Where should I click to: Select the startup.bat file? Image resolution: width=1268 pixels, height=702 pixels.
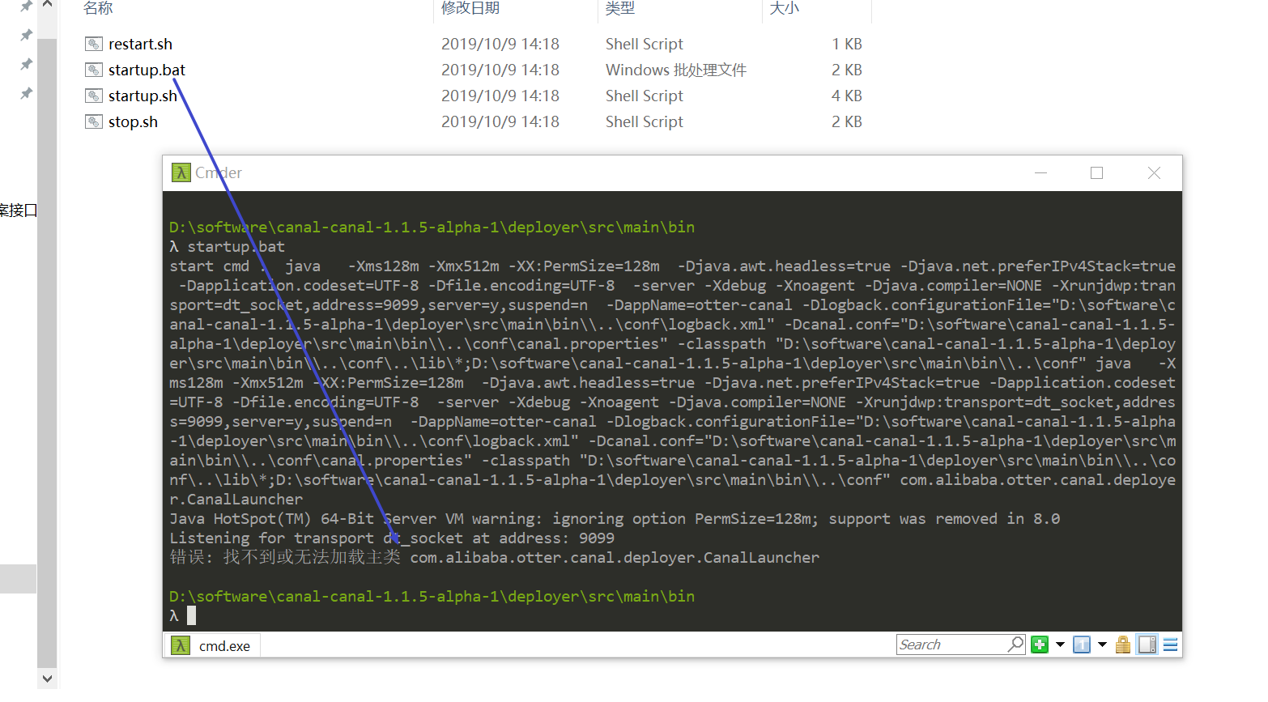(147, 70)
